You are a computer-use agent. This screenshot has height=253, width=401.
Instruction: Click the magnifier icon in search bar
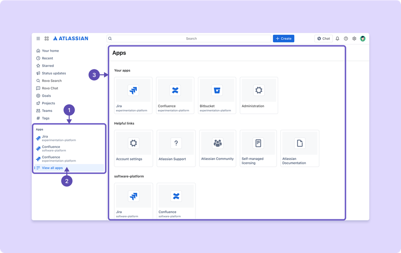tap(110, 38)
